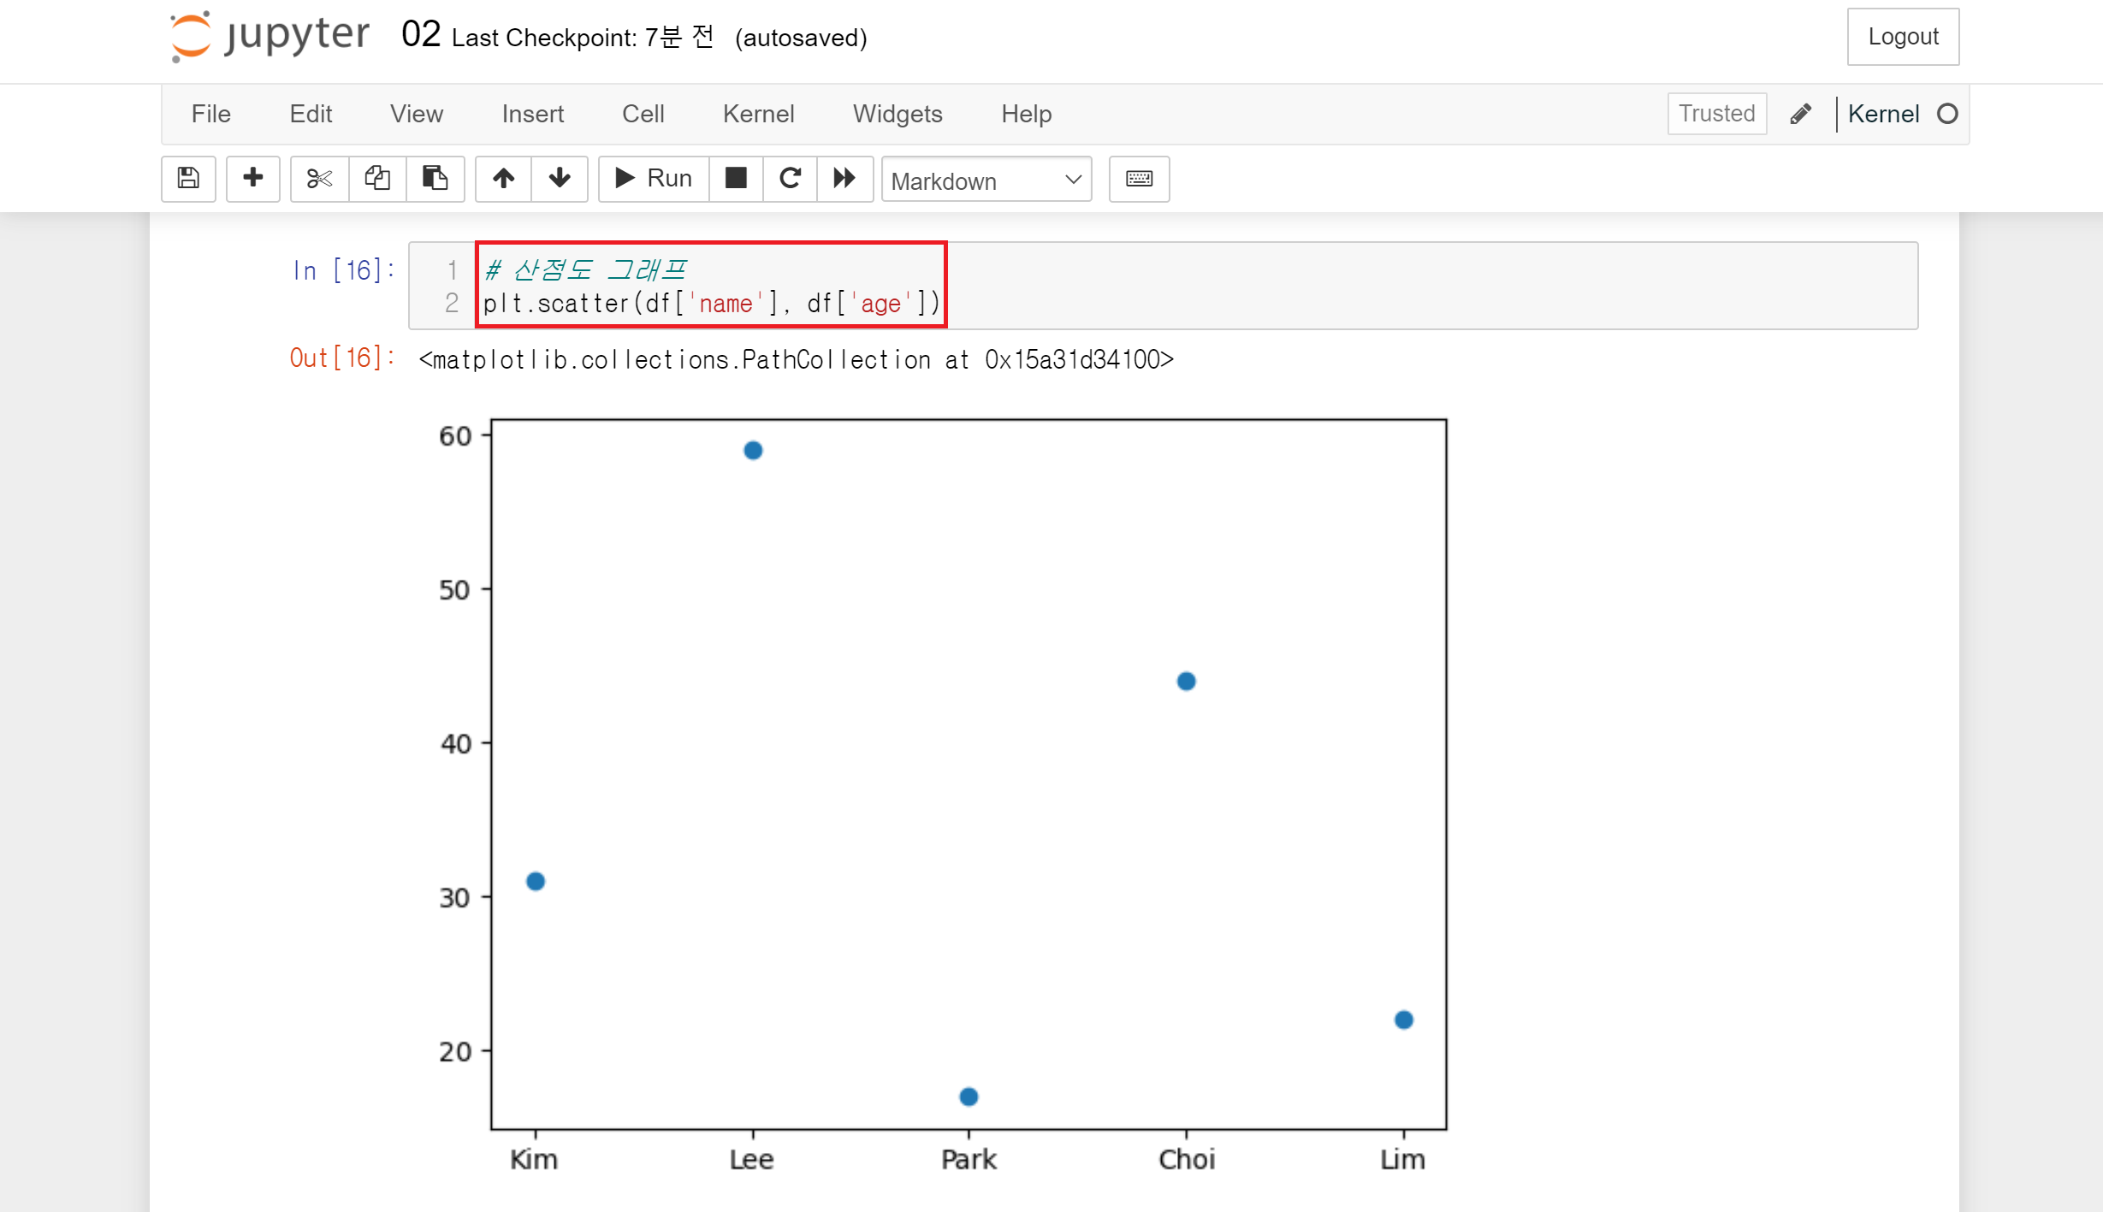The image size is (2103, 1212).
Task: Open the Cell menu
Action: tap(643, 114)
